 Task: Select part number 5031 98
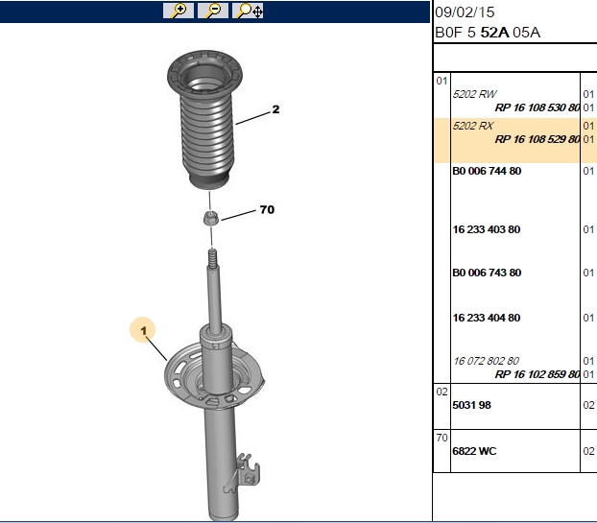coord(471,405)
